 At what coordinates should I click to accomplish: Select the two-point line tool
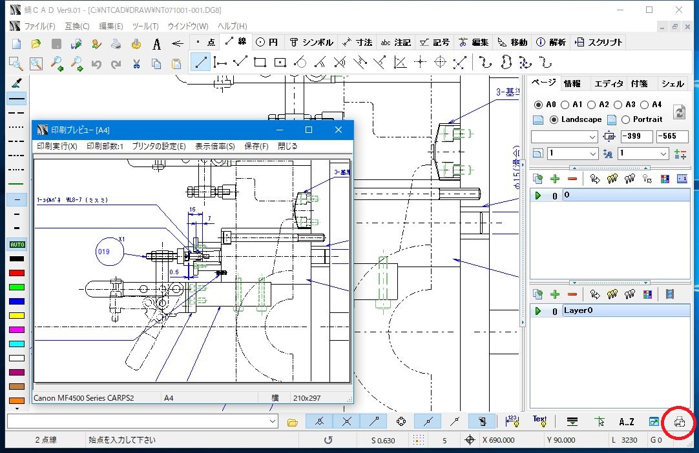click(x=201, y=62)
